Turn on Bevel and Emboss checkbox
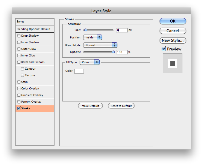Image resolution: width=203 pixels, height=166 pixels. (x=19, y=62)
